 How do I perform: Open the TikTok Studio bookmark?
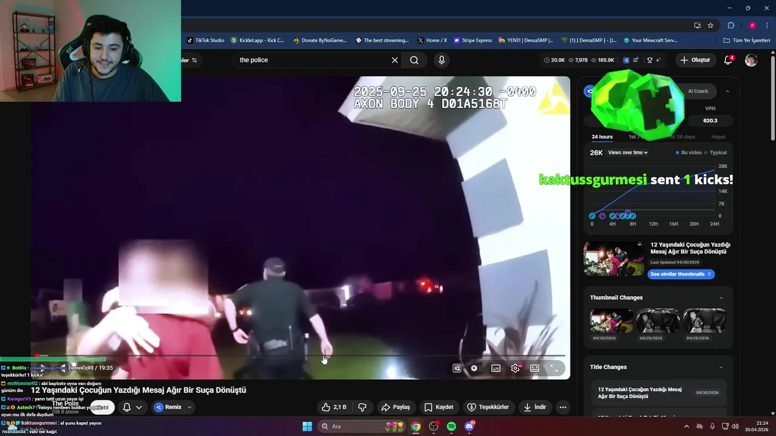point(206,41)
